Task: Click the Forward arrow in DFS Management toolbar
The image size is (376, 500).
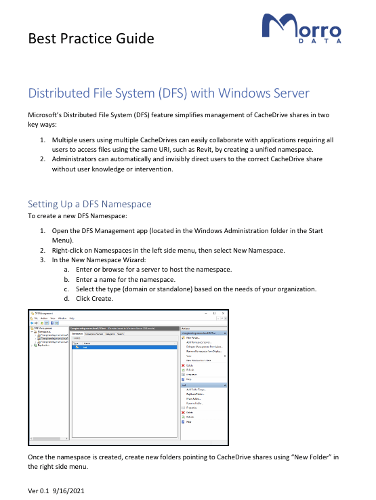Action: pos(36,323)
